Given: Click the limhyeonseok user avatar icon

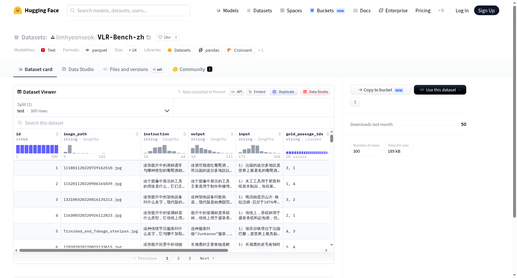Looking at the screenshot, I should tap(53, 37).
